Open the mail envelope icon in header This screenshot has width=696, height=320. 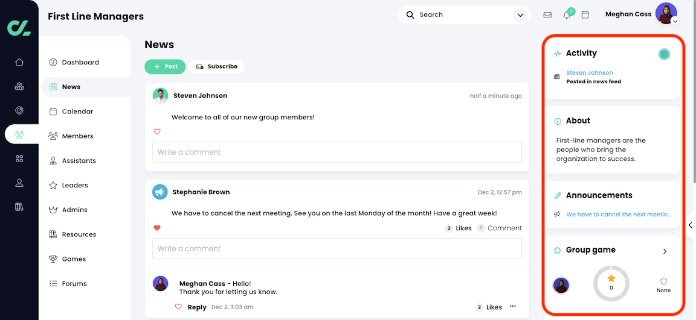(x=548, y=15)
